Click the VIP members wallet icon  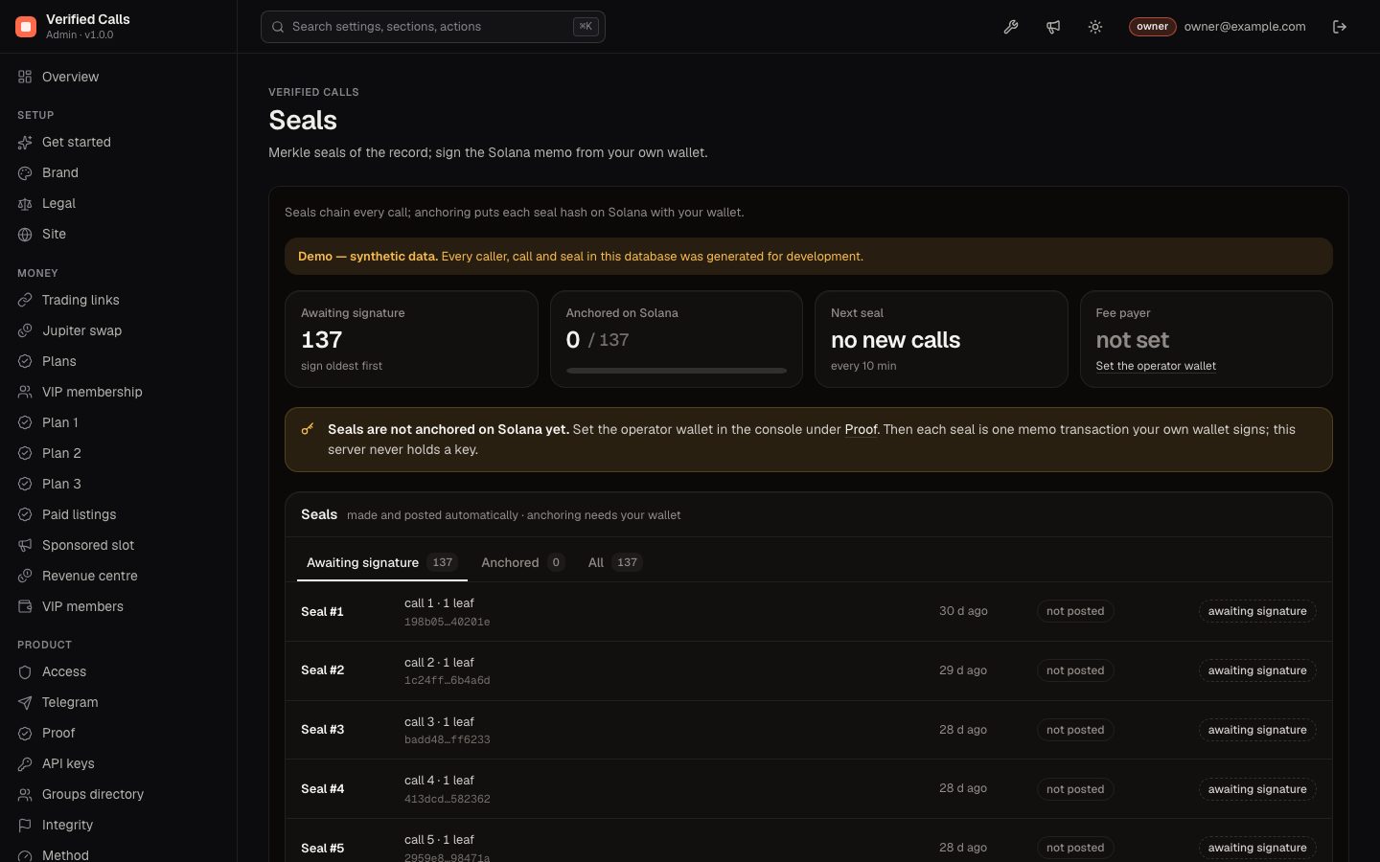tap(25, 606)
